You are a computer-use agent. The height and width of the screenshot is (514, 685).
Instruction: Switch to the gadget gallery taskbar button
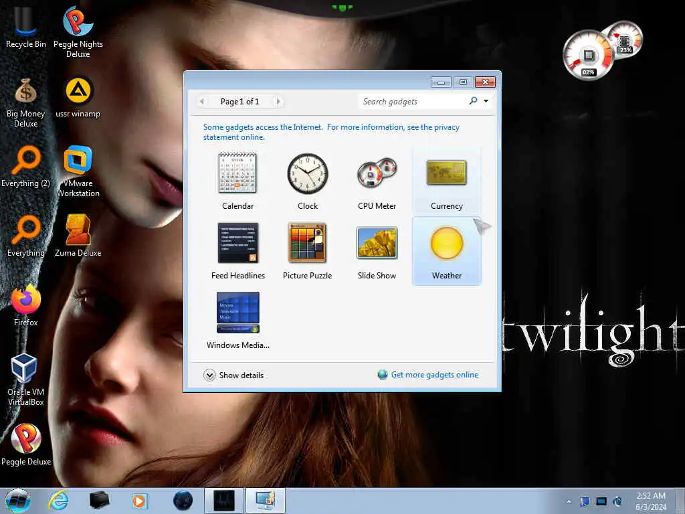[266, 501]
